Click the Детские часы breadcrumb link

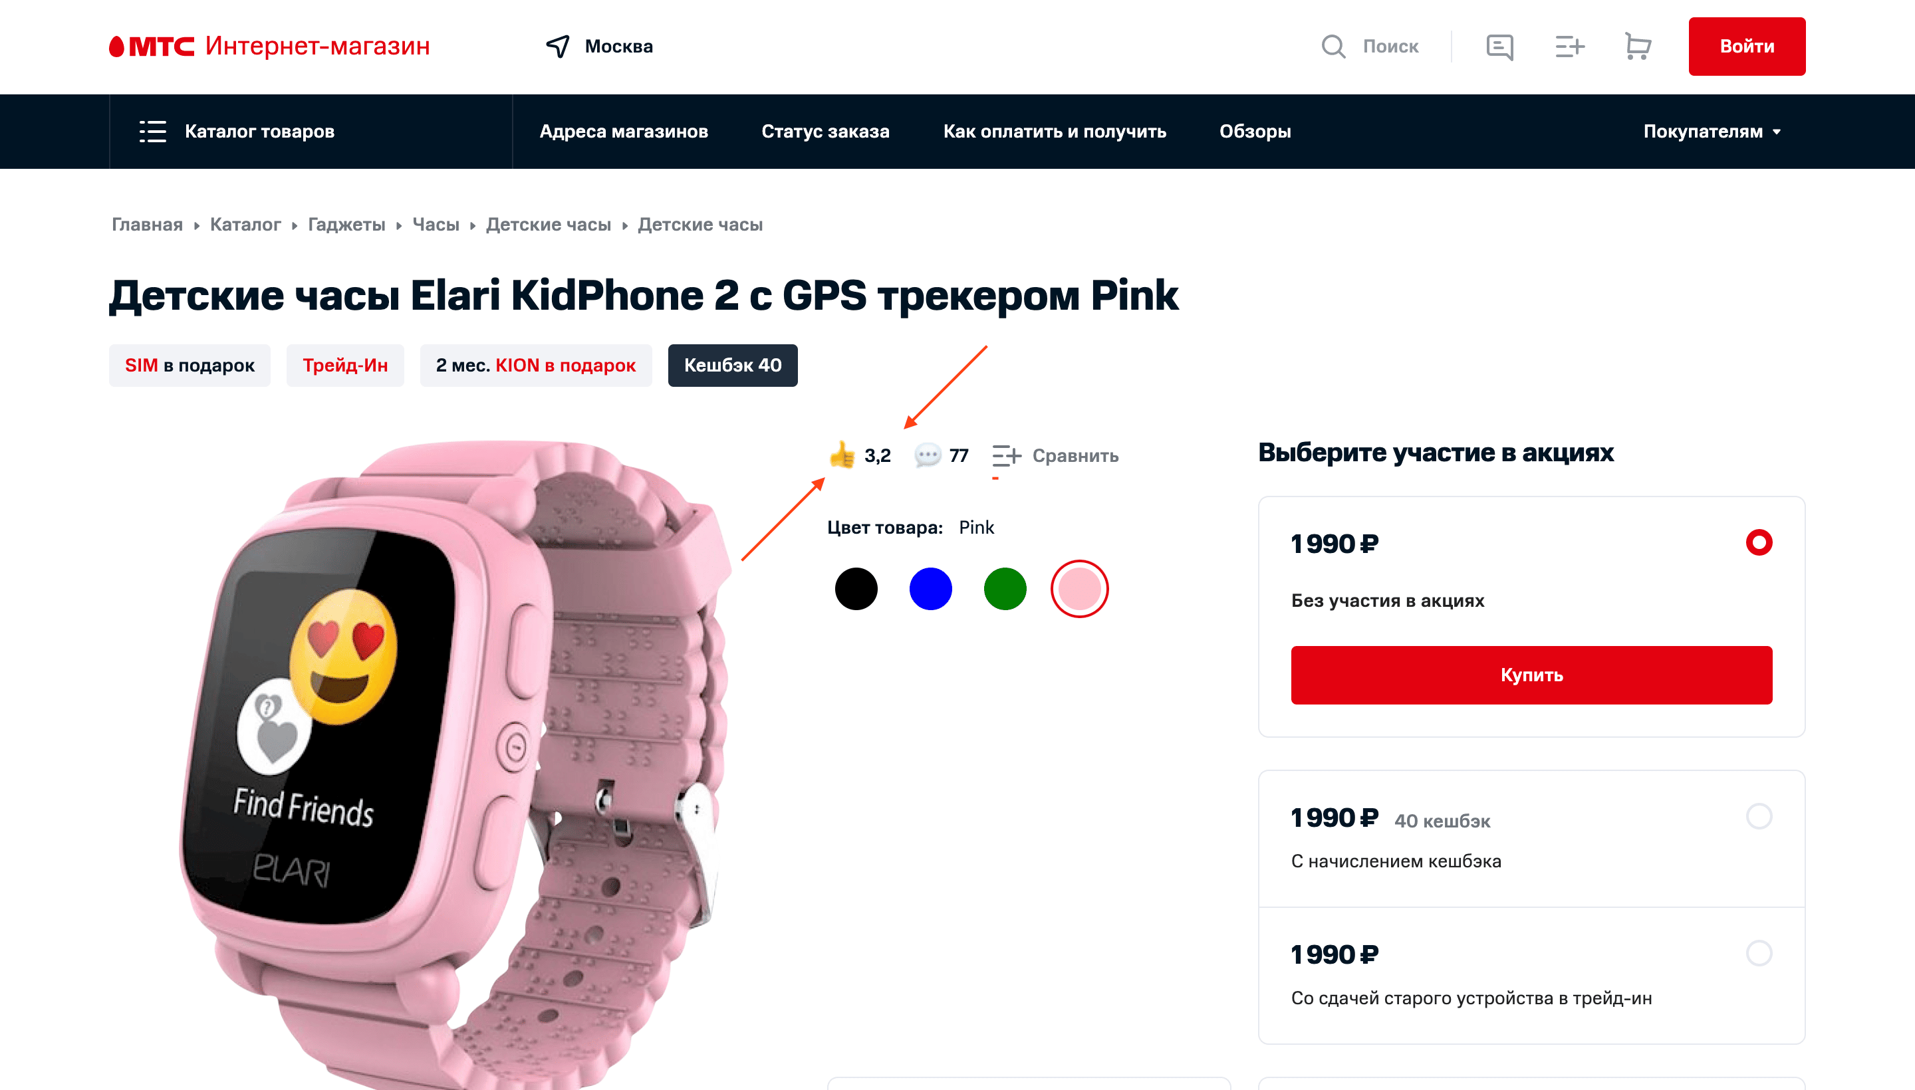point(549,224)
